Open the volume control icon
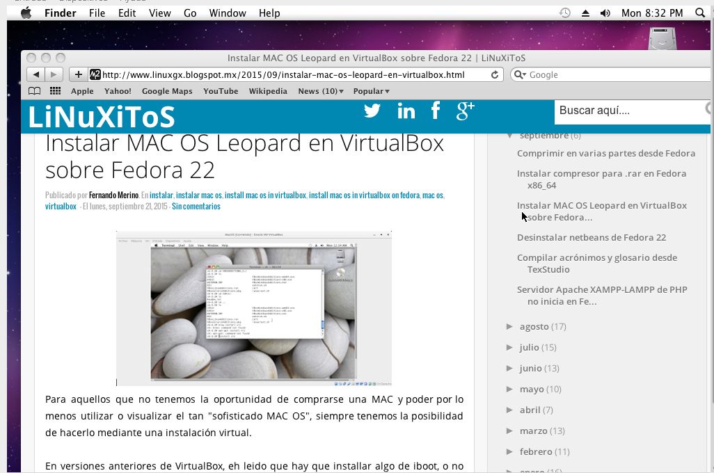The image size is (714, 473). pos(605,13)
